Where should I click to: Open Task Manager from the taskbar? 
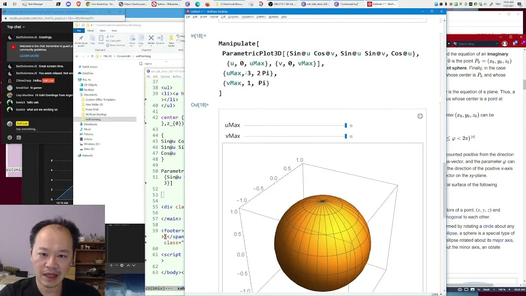(x=33, y=4)
